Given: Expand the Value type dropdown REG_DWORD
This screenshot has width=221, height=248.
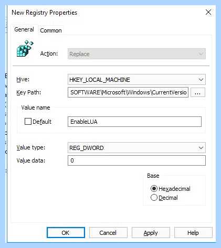Looking at the screenshot, I should coord(136,148).
